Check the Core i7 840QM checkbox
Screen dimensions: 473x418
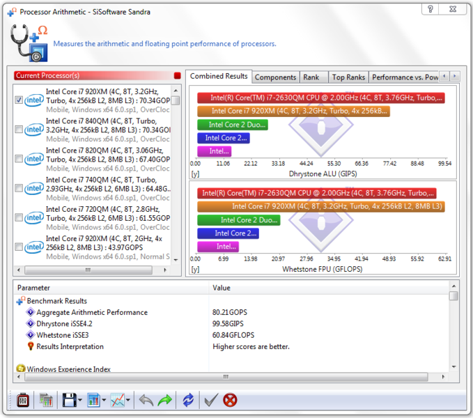pos(19,130)
